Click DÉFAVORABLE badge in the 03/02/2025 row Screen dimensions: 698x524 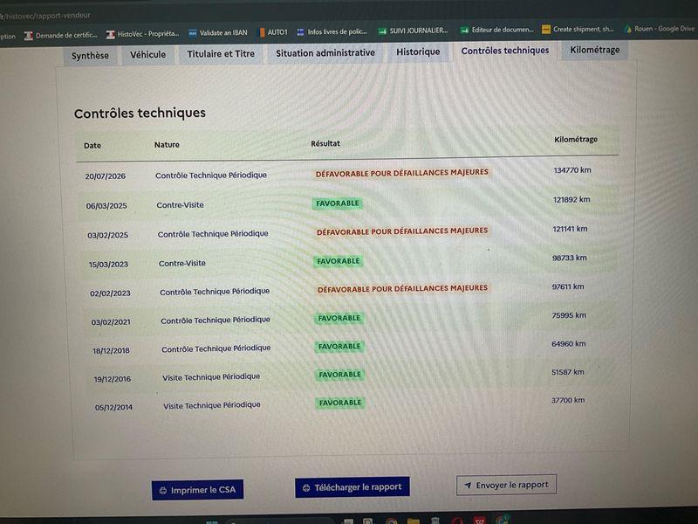tap(402, 231)
